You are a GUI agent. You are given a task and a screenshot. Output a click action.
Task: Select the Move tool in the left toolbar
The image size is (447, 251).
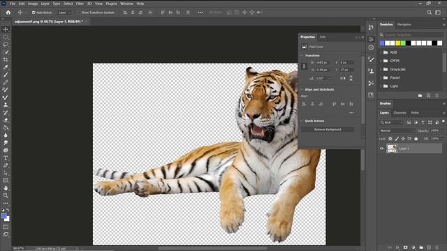point(6,29)
